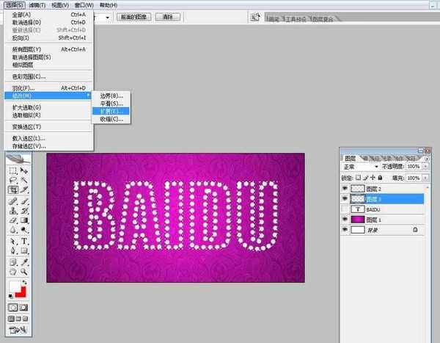Image resolution: width=440 pixels, height=343 pixels.
Task: Select the Rectangular Marquee tool
Action: click(x=13, y=170)
